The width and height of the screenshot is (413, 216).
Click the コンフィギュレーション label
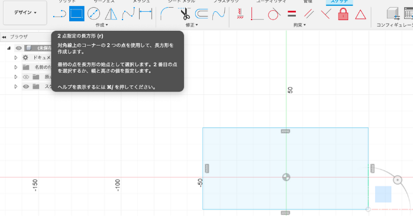click(x=395, y=25)
